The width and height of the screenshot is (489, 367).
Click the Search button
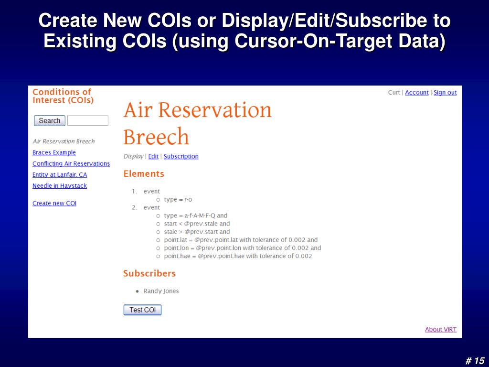50,120
